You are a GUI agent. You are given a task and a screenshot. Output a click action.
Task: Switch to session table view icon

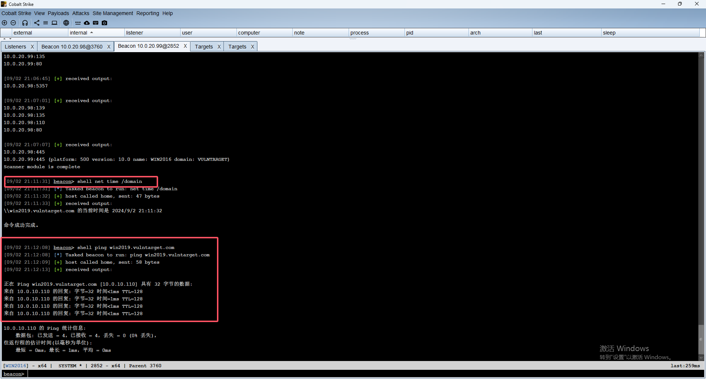[x=46, y=23]
